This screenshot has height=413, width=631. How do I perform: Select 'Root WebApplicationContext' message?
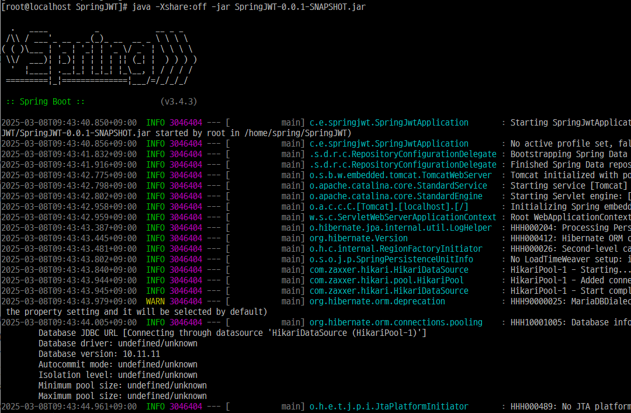[x=570, y=217]
